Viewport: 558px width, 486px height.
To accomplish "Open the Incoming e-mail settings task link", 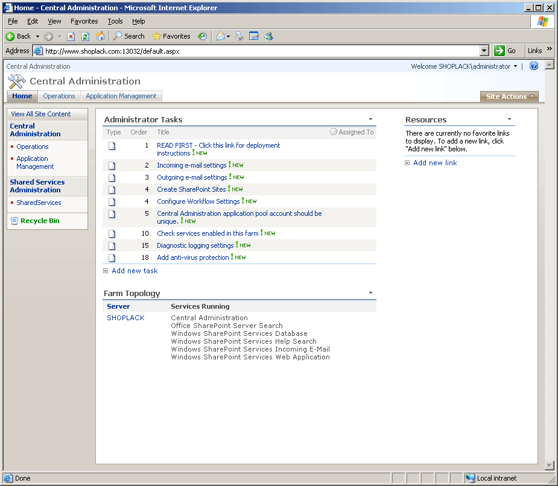I will [191, 165].
